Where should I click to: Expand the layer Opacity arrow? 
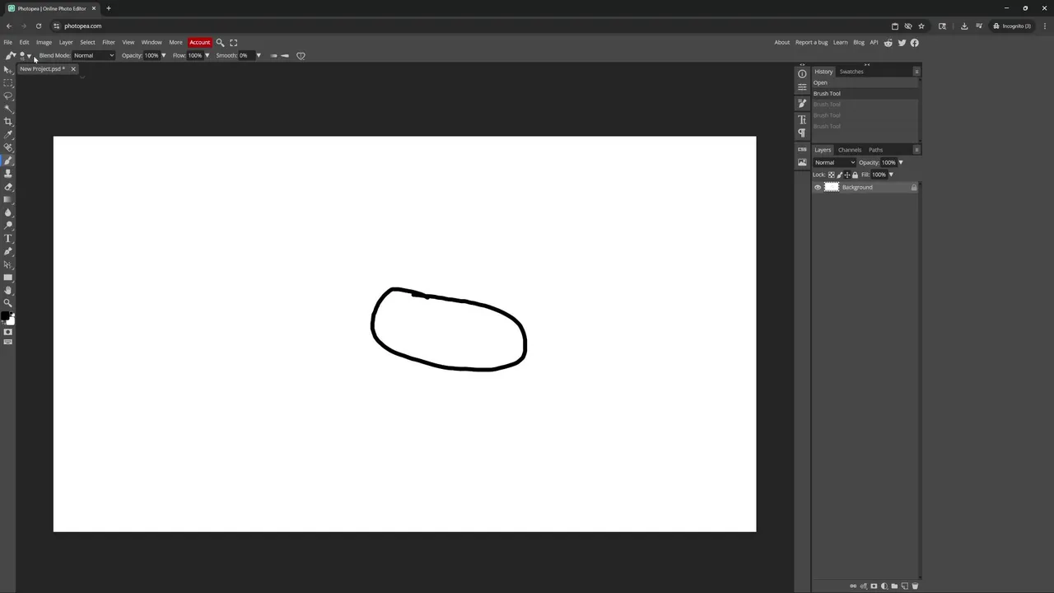click(x=901, y=162)
